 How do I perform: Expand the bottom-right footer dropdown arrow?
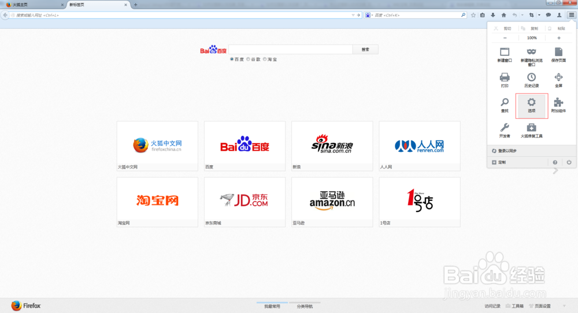pos(564,306)
